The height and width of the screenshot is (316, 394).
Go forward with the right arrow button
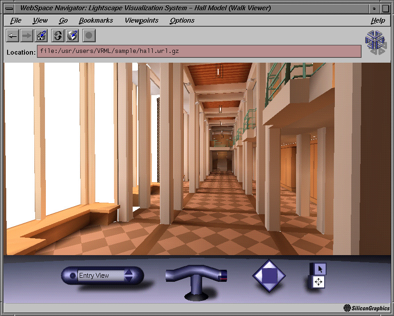click(26, 36)
